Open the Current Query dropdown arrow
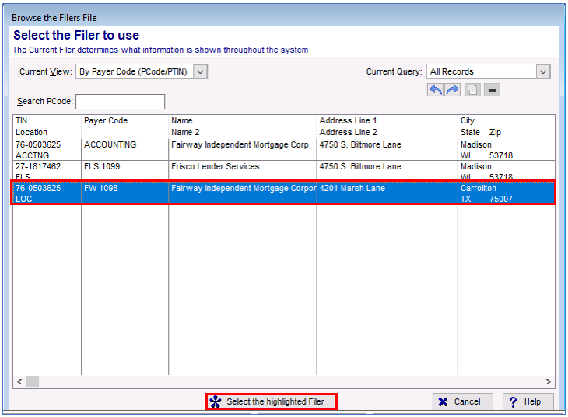The width and height of the screenshot is (568, 417). point(543,71)
